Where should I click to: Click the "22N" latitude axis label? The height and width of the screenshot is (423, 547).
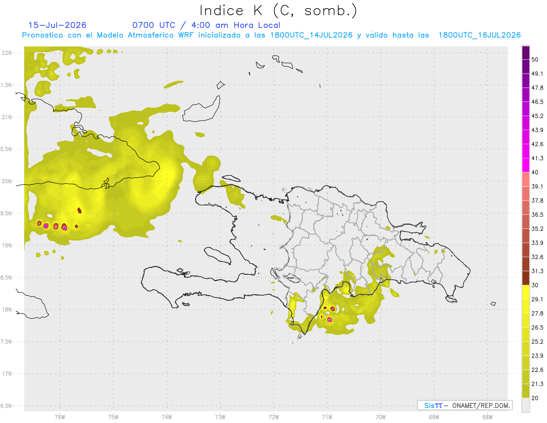click(x=7, y=53)
